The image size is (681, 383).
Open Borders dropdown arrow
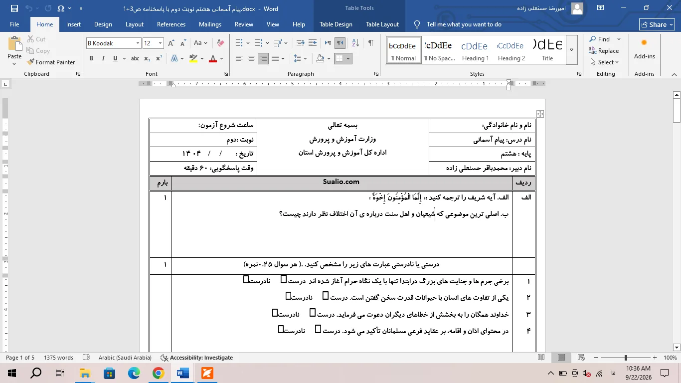tap(348, 58)
